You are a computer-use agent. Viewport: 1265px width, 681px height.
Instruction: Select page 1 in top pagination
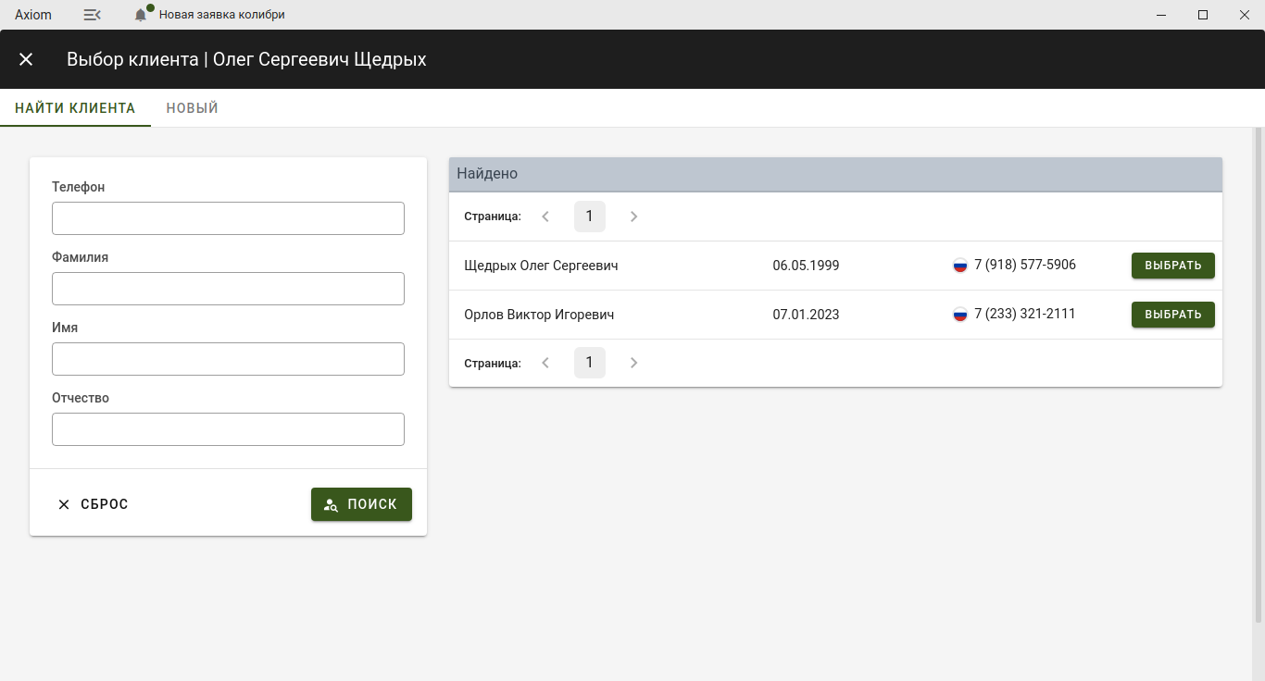click(590, 217)
